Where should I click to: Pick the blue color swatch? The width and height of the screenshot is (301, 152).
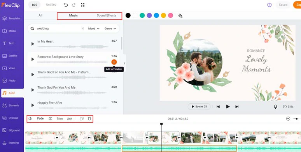156,15
